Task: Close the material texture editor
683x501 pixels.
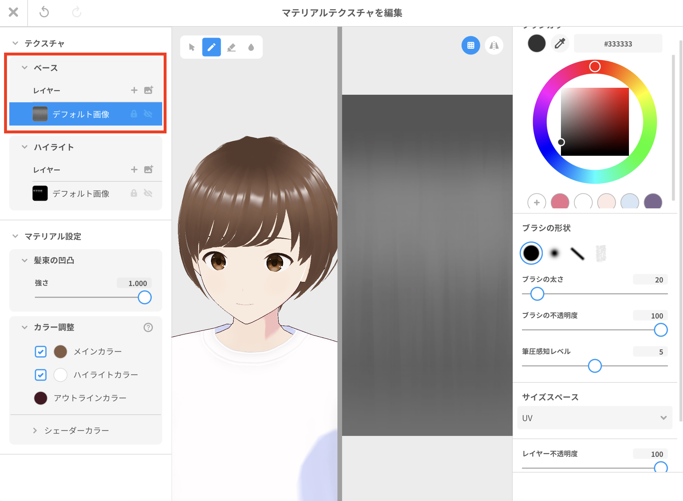Action: click(x=13, y=12)
